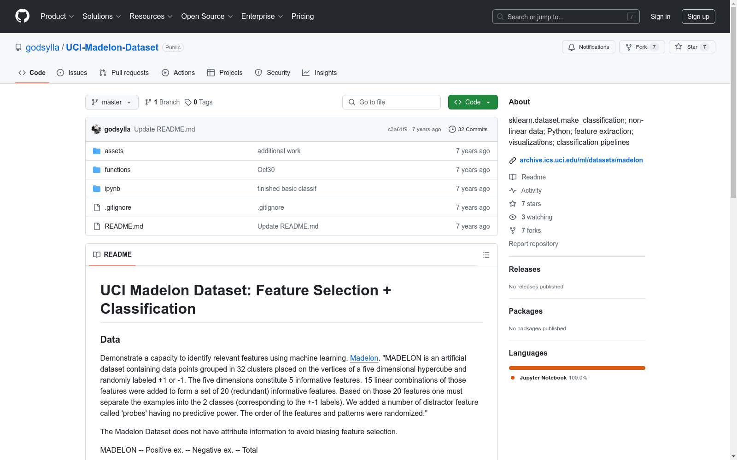Image resolution: width=737 pixels, height=460 pixels.
Task: Switch to the Issues tab
Action: click(x=72, y=73)
